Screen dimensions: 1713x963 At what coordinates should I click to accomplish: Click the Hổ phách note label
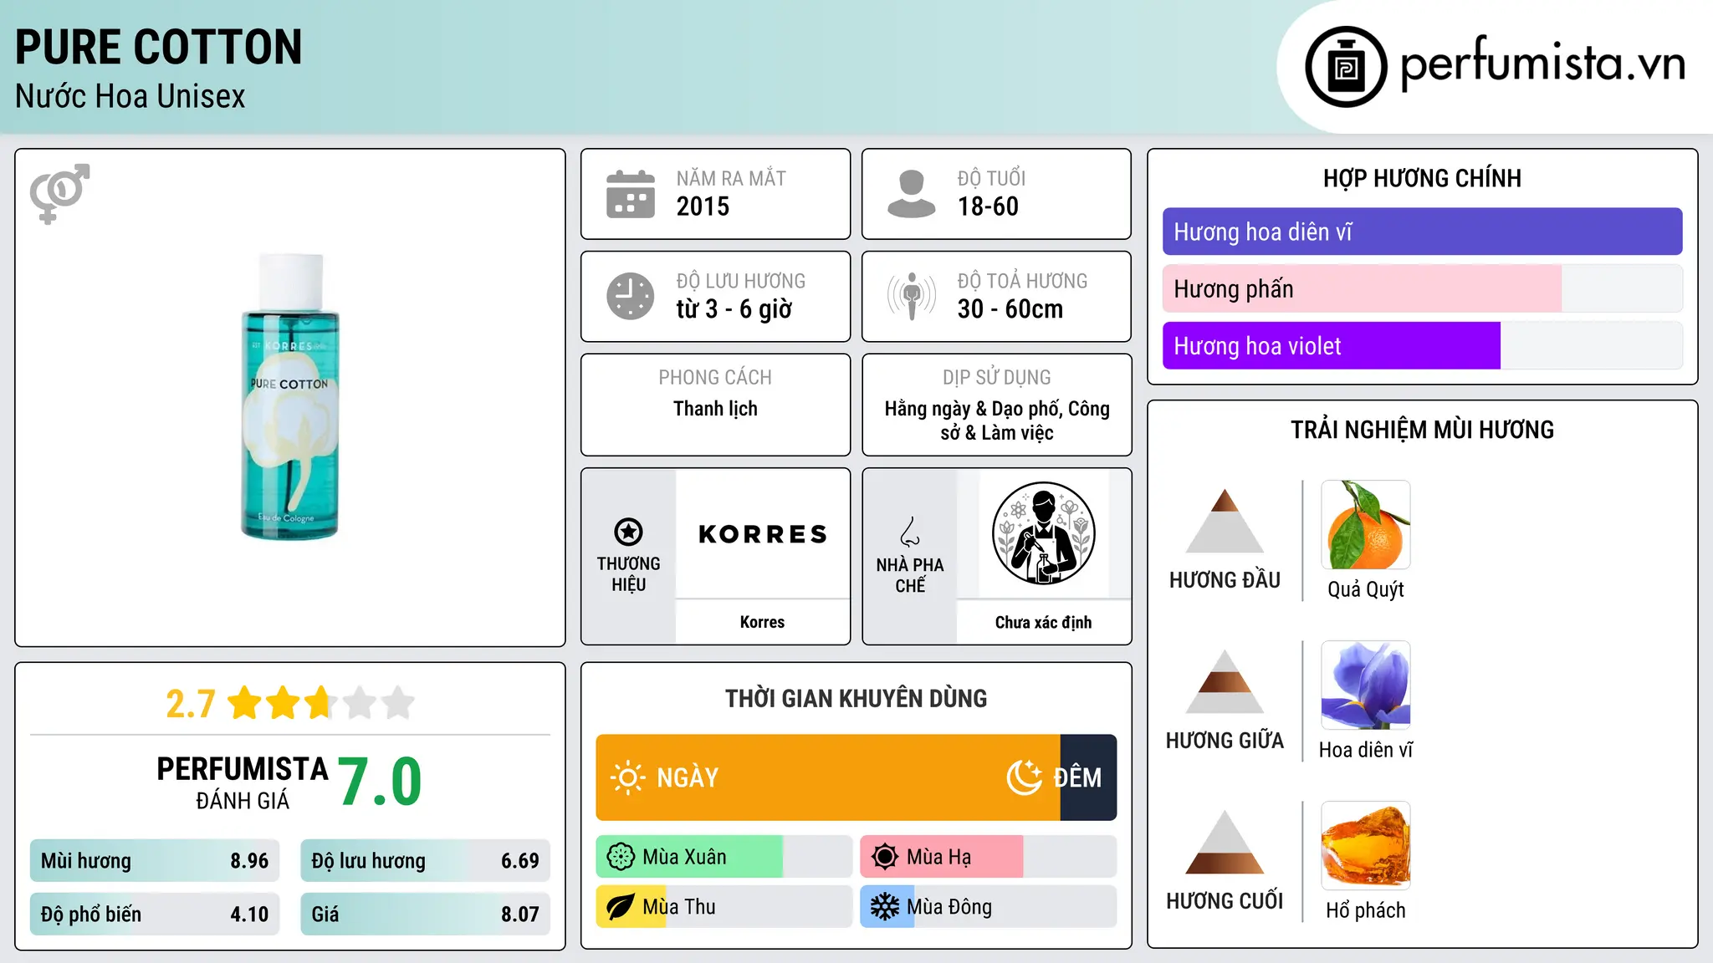pos(1366,910)
